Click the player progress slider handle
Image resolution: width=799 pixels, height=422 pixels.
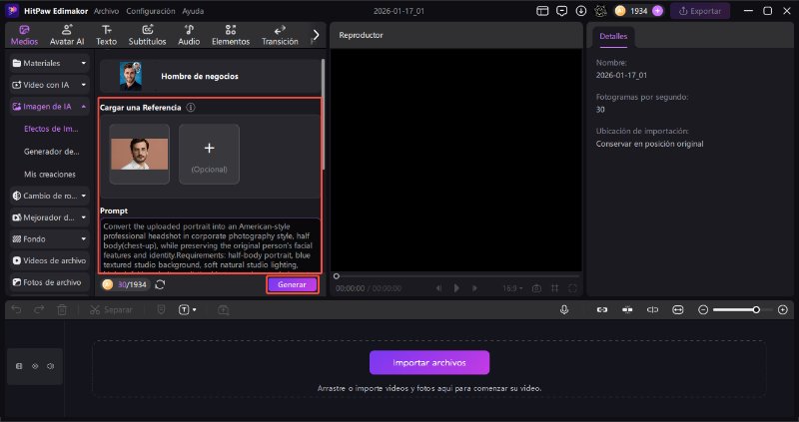click(337, 276)
